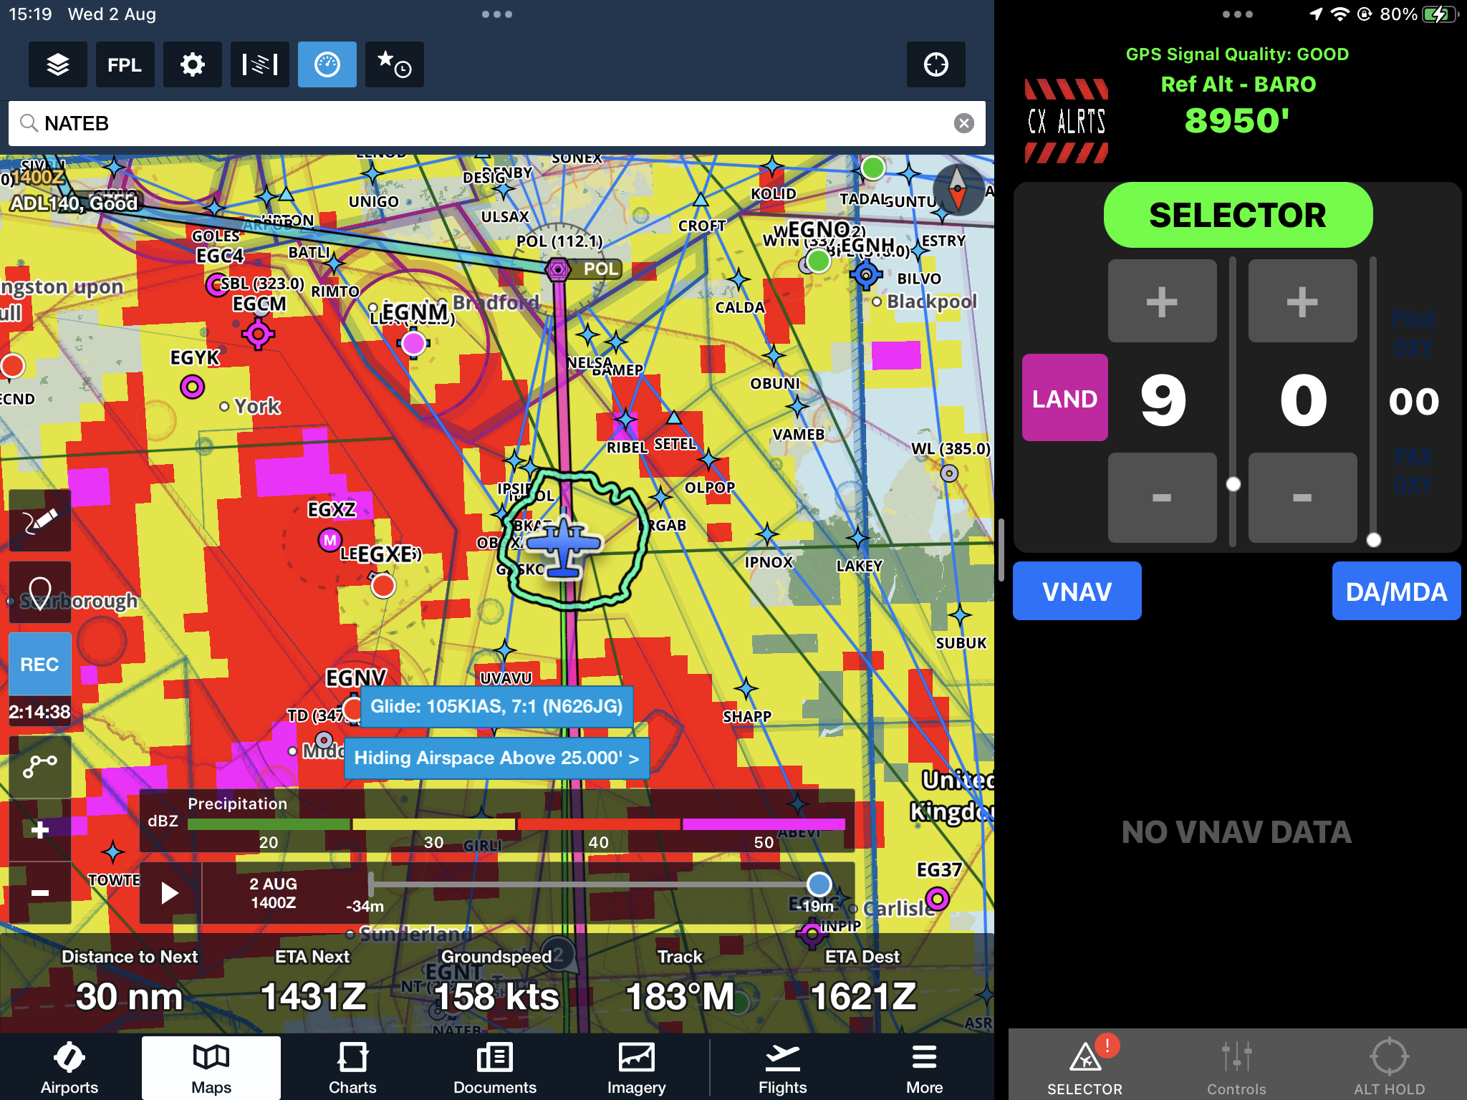
Task: Select the map pin marker tool
Action: (40, 592)
